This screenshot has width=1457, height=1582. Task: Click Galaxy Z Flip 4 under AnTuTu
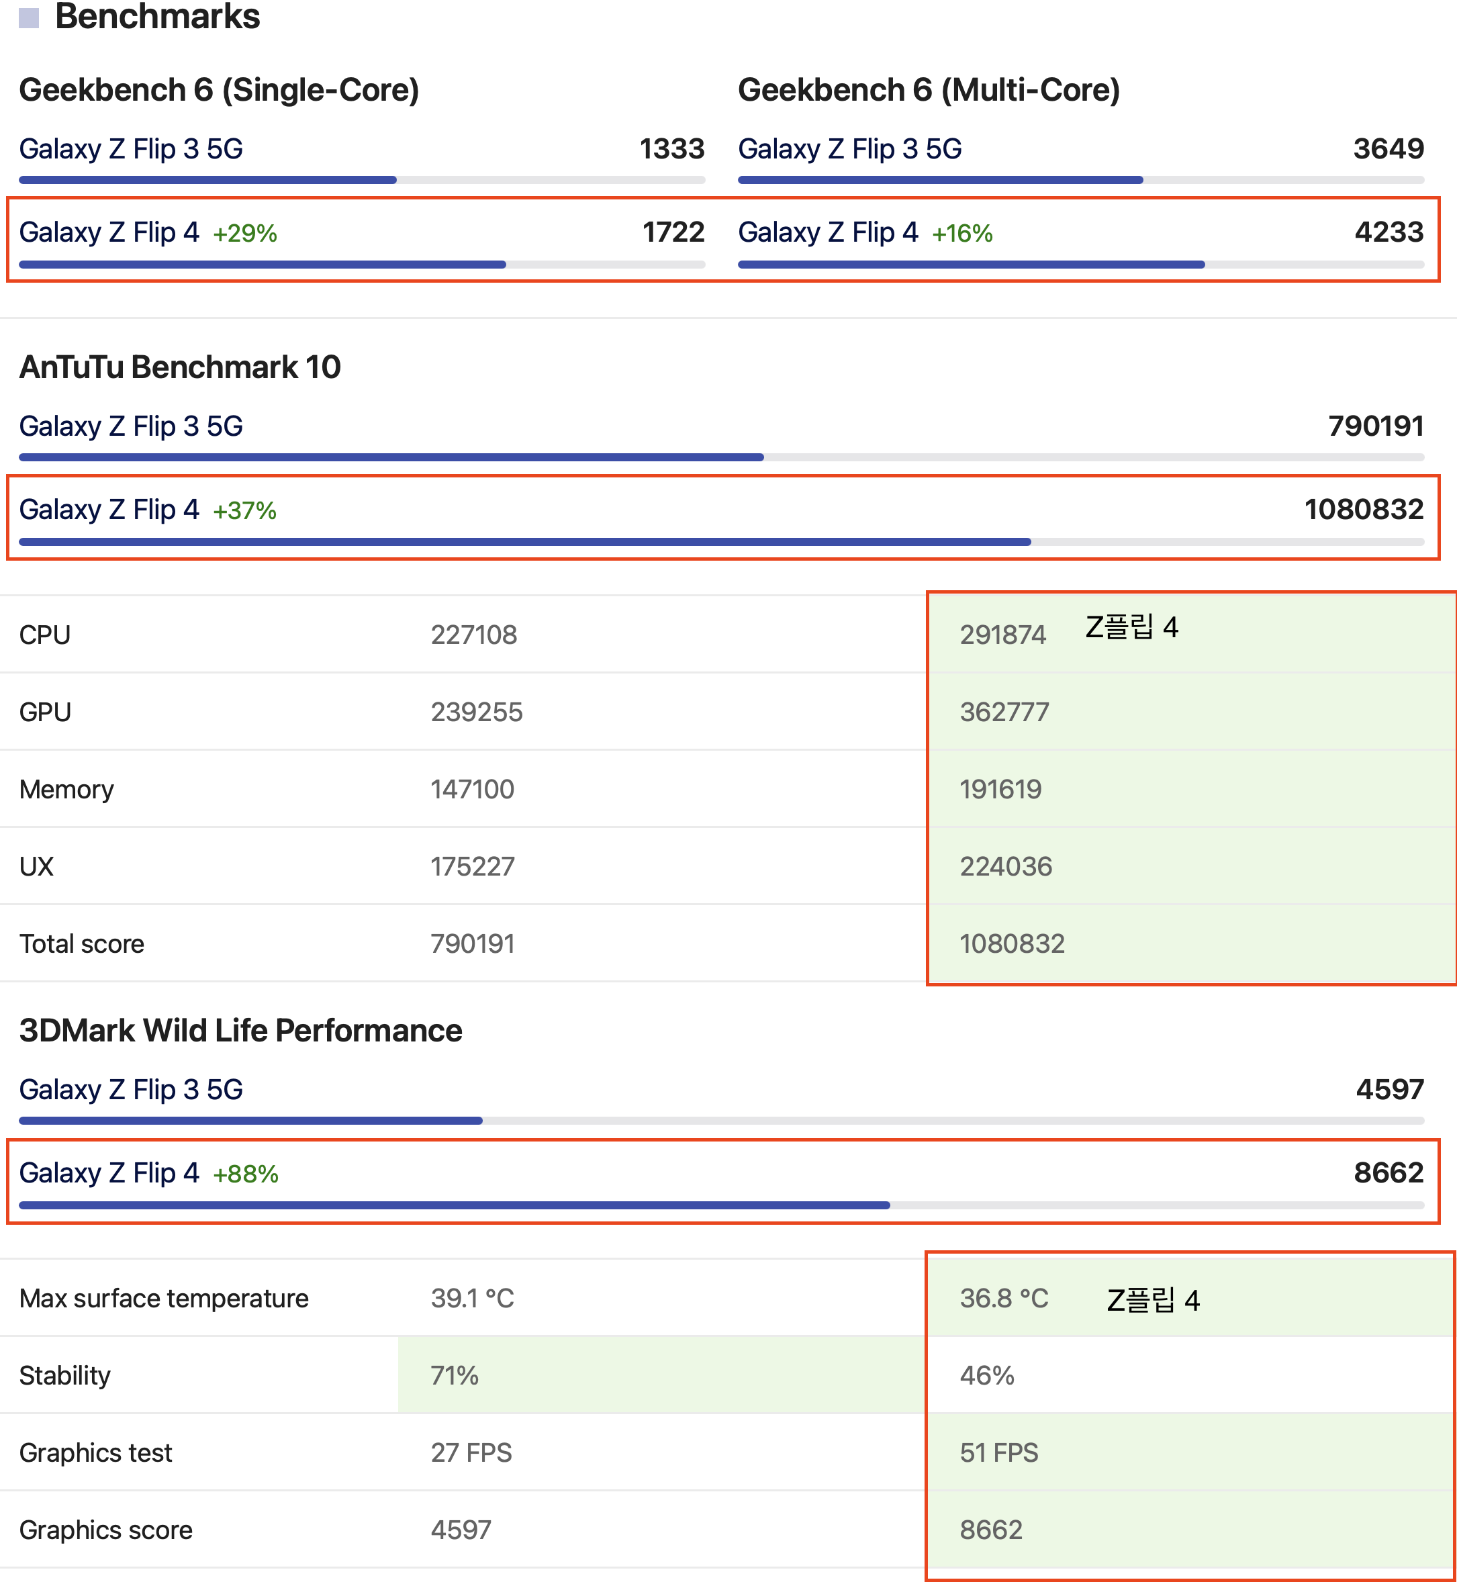109,510
